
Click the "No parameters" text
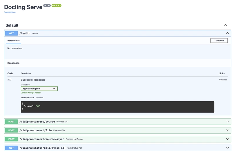(x=15, y=48)
